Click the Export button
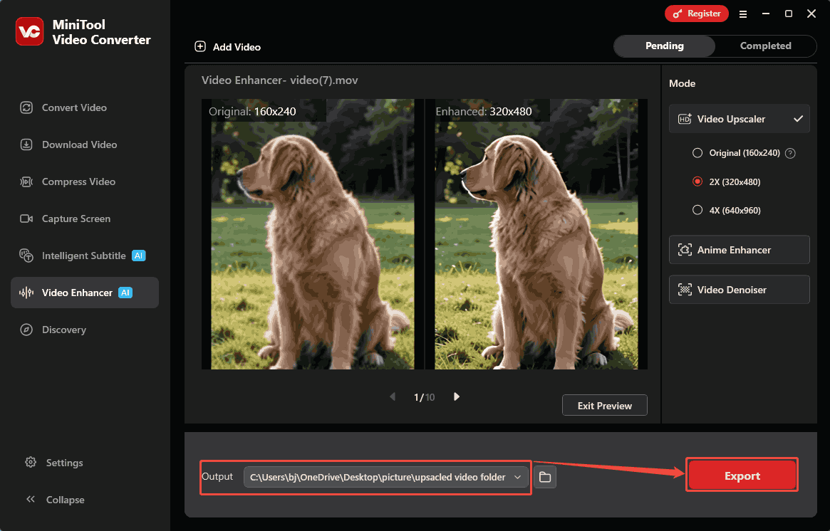This screenshot has height=531, width=830. 742,474
